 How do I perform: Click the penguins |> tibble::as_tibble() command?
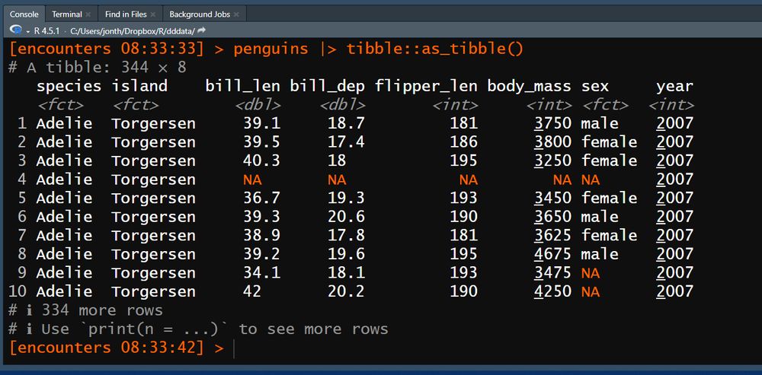click(378, 49)
